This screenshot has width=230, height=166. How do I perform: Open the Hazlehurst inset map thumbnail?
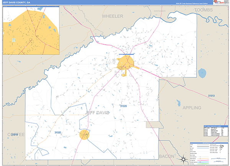pos(31,31)
